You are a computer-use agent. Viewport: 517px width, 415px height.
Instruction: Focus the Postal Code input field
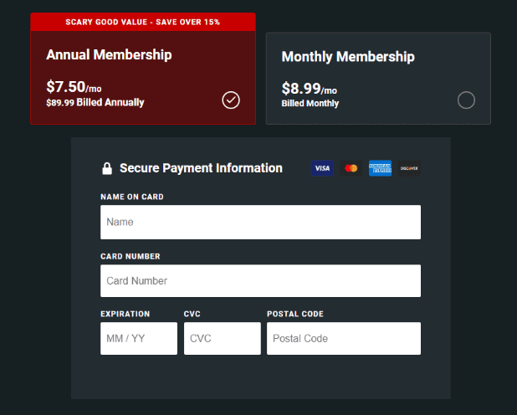pos(344,339)
